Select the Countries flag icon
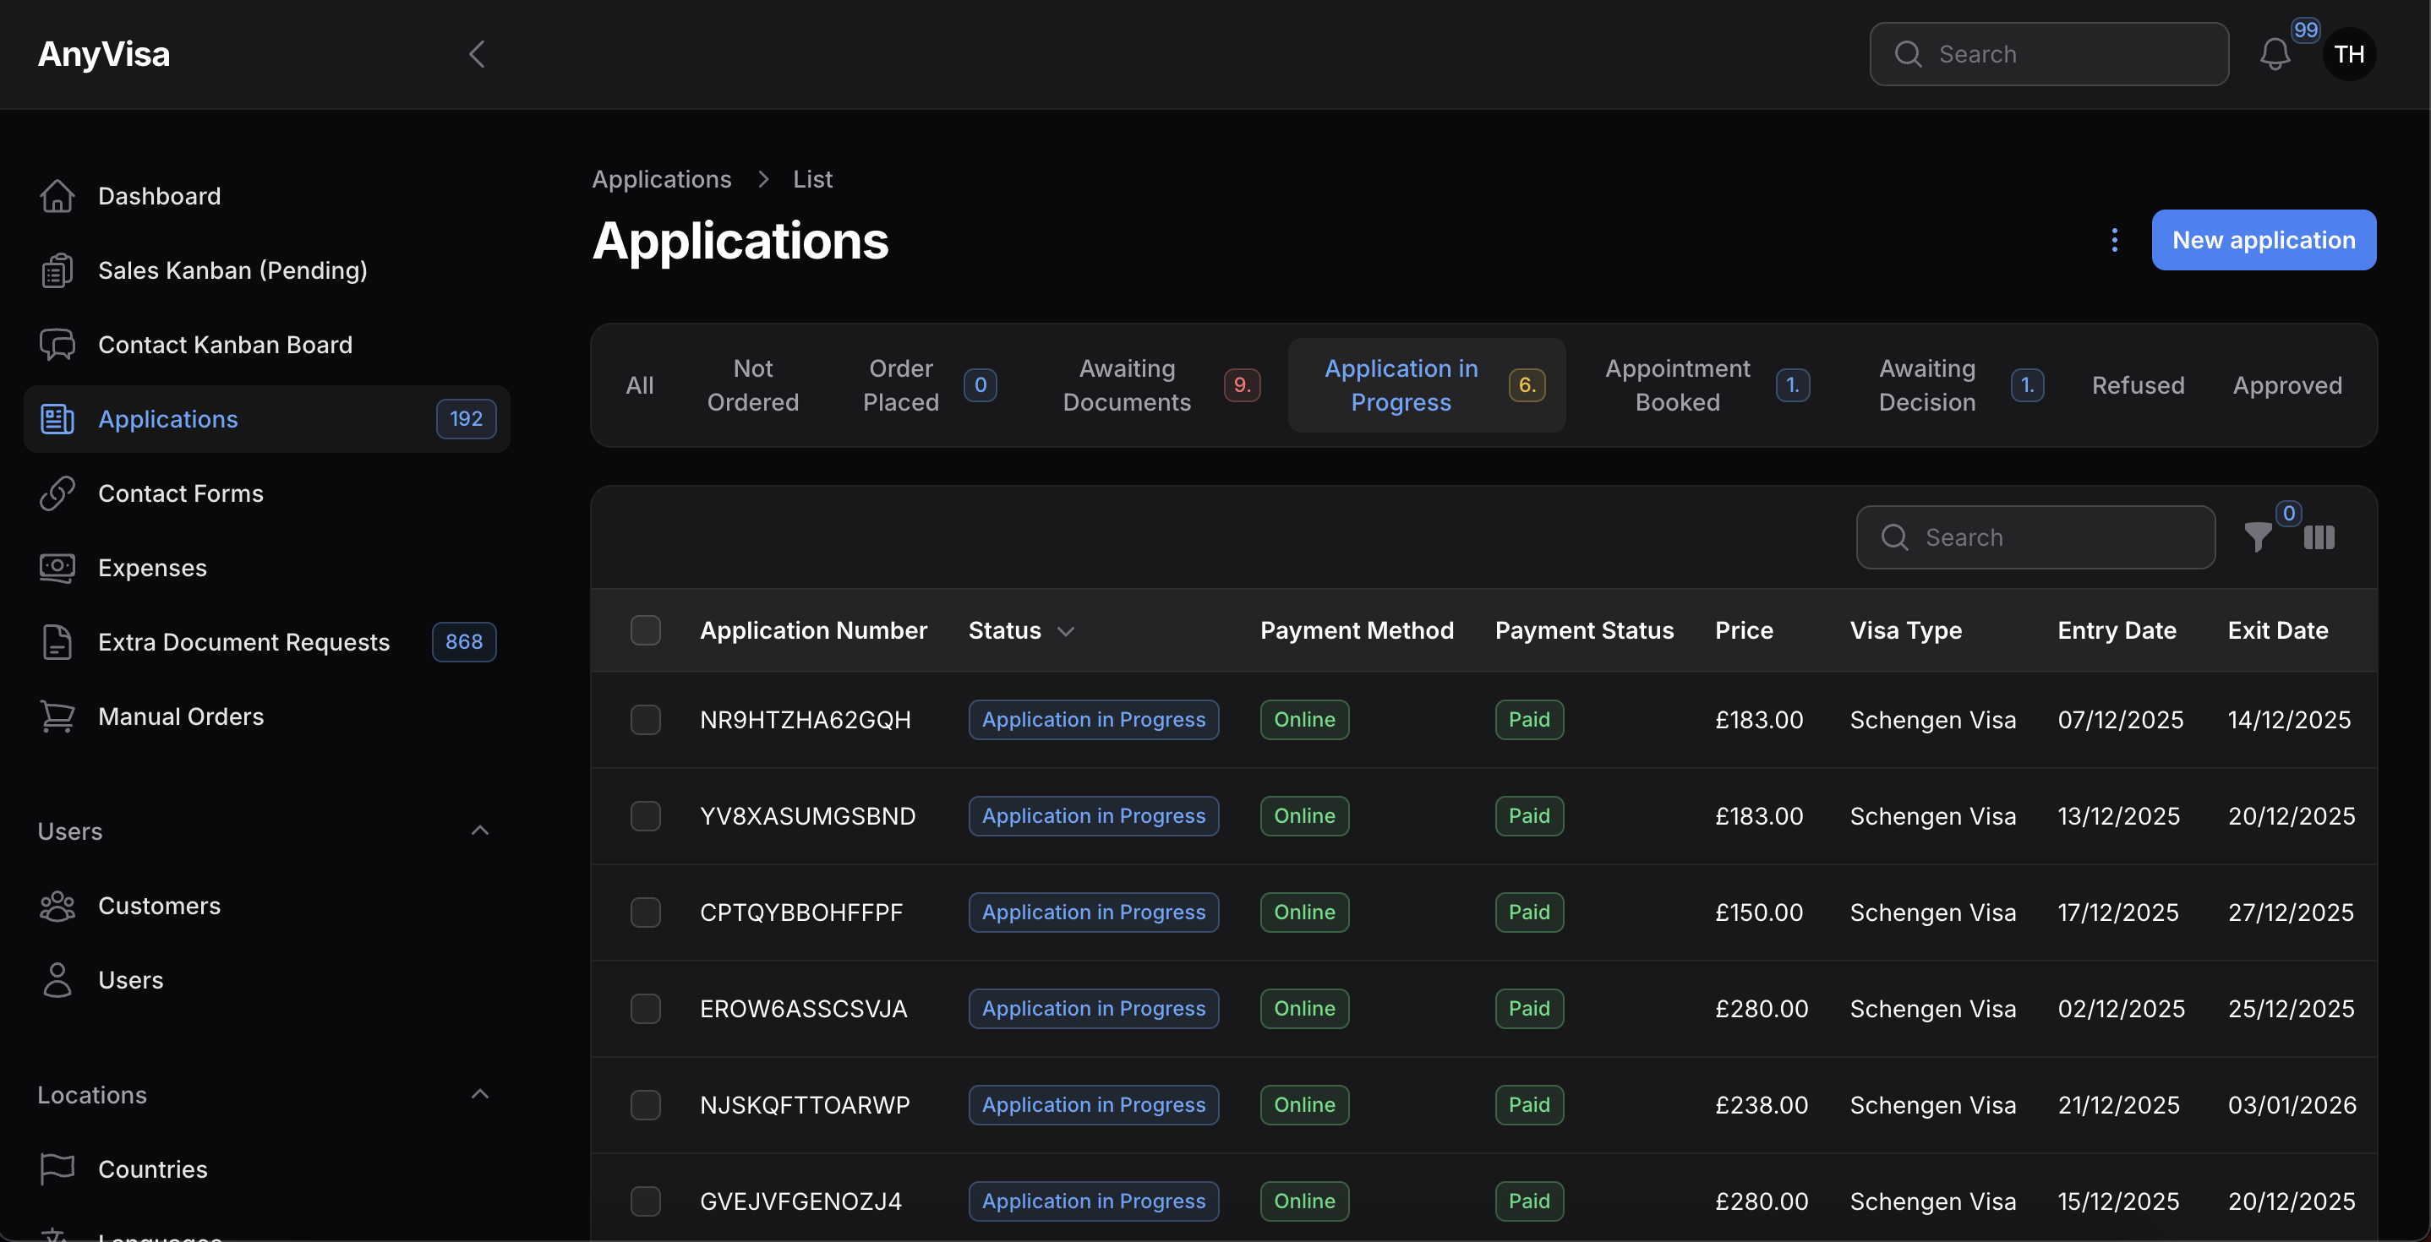 pyautogui.click(x=57, y=1168)
